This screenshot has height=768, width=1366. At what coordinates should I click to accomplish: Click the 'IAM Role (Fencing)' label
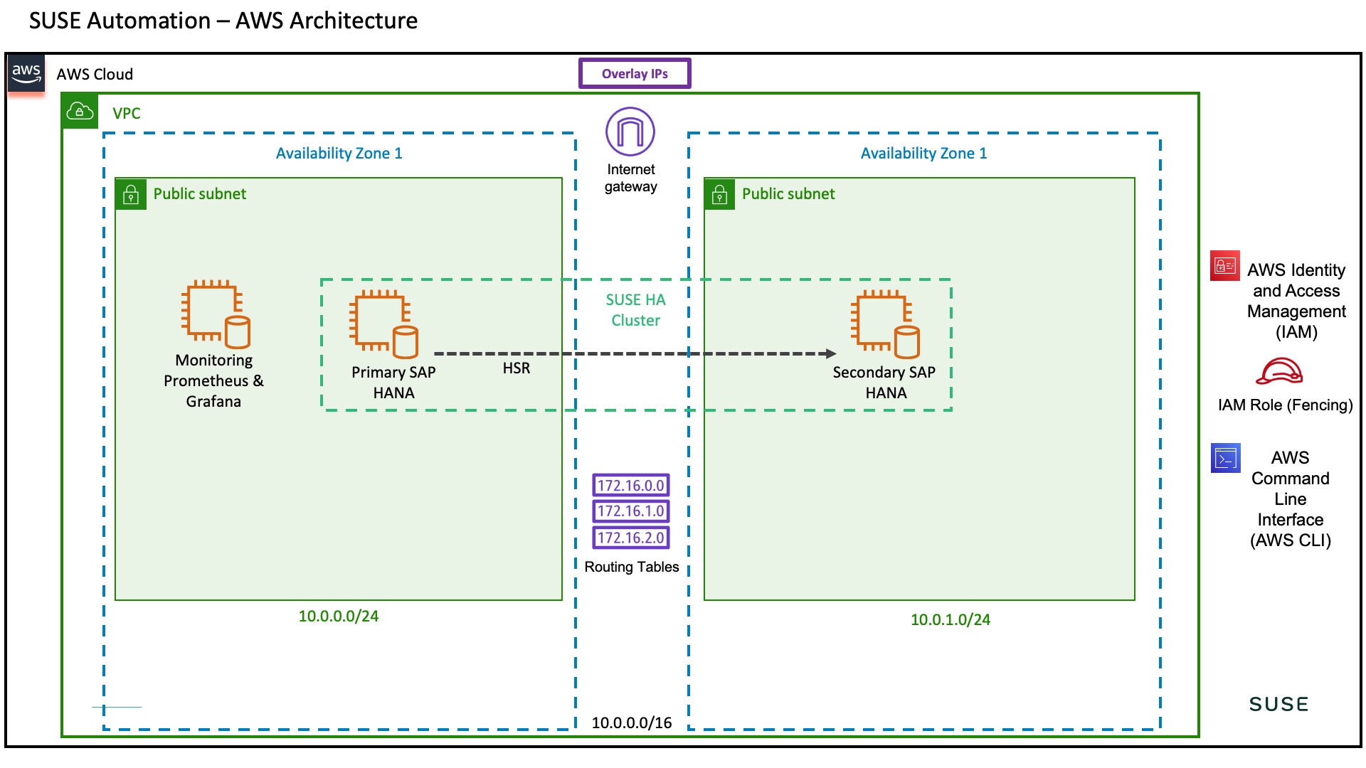point(1285,405)
